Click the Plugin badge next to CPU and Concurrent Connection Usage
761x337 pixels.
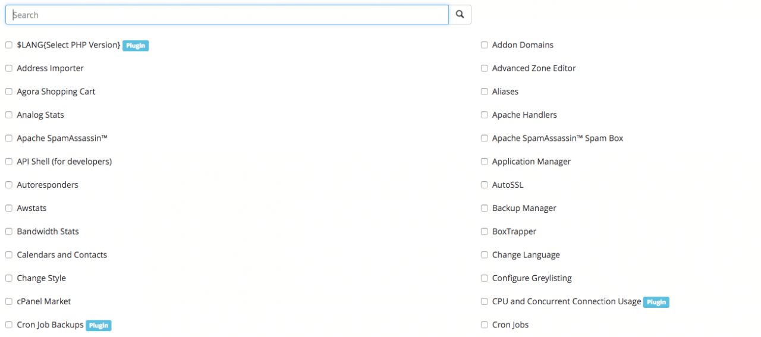(656, 302)
